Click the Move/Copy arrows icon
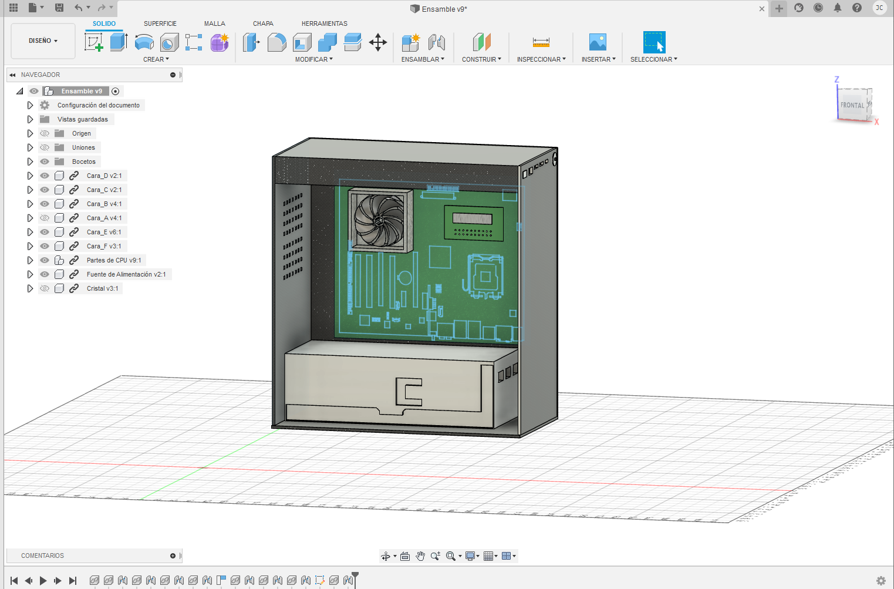The height and width of the screenshot is (589, 894). (x=378, y=42)
